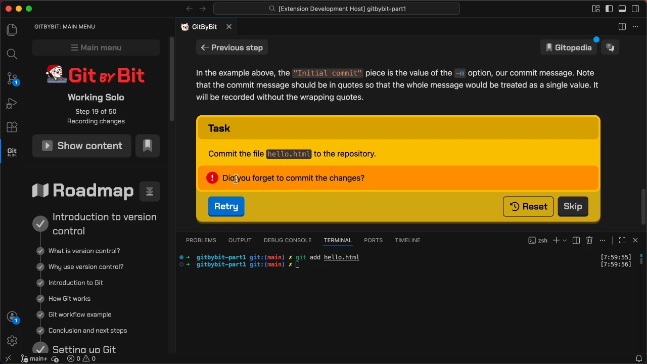The height and width of the screenshot is (364, 647).
Task: Open the Explorer view in activity bar
Action: coord(12,30)
